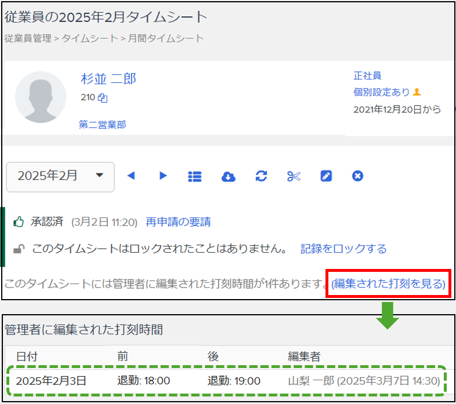Open the list view icon

click(195, 176)
